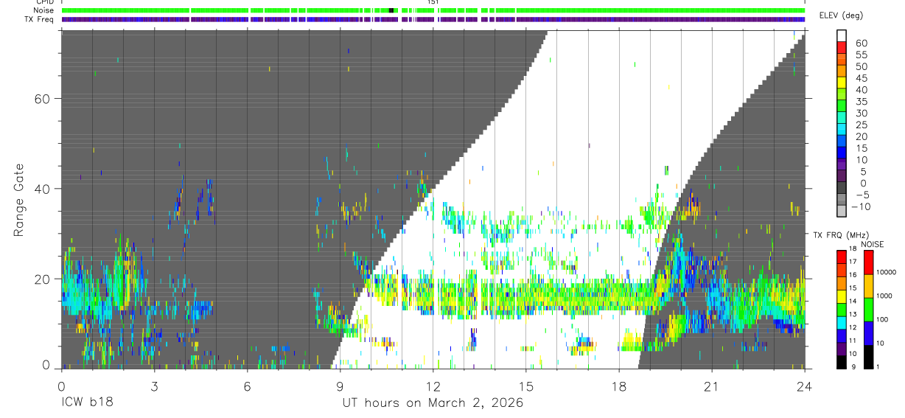Click the 'ICW b18' radar beam label

click(87, 403)
